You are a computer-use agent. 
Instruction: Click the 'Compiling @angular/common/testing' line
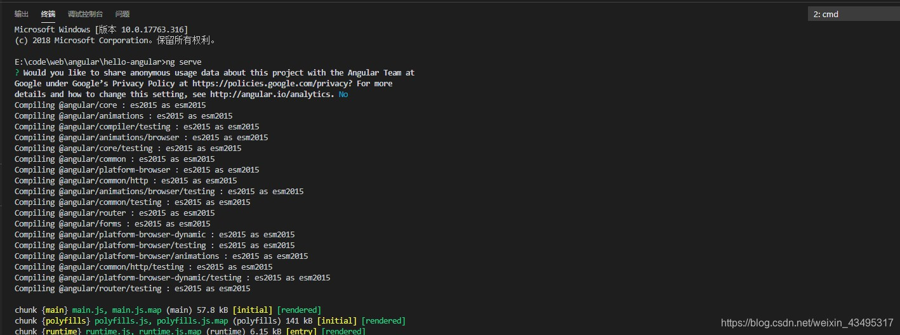tap(133, 202)
